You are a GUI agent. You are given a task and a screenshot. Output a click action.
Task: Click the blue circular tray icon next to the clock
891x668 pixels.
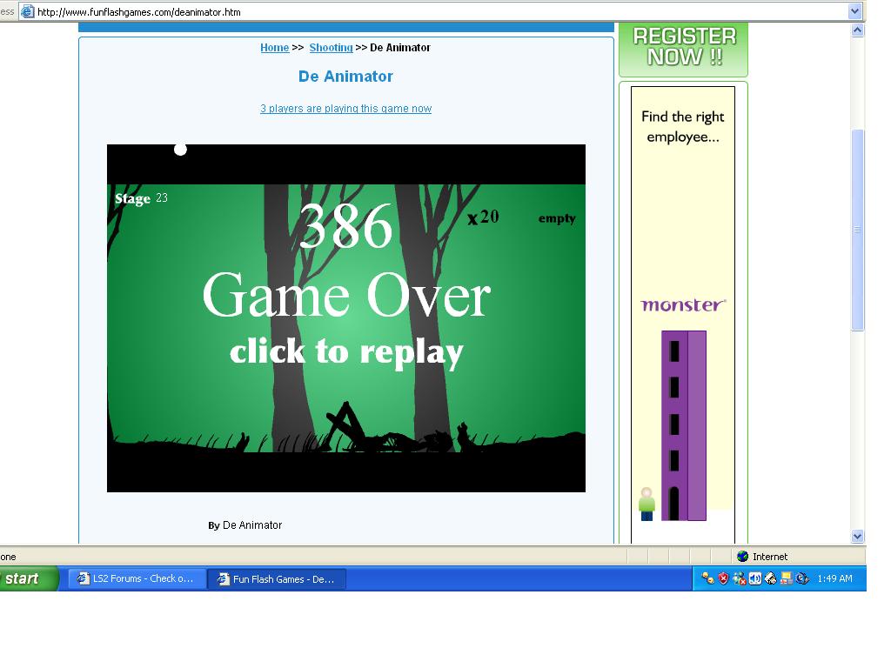click(801, 578)
